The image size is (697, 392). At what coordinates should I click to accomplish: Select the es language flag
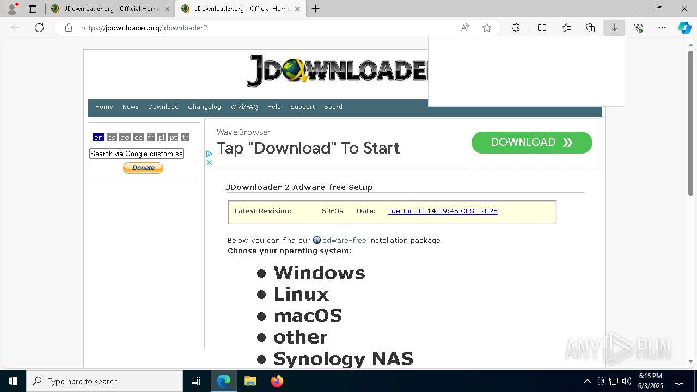pos(138,137)
